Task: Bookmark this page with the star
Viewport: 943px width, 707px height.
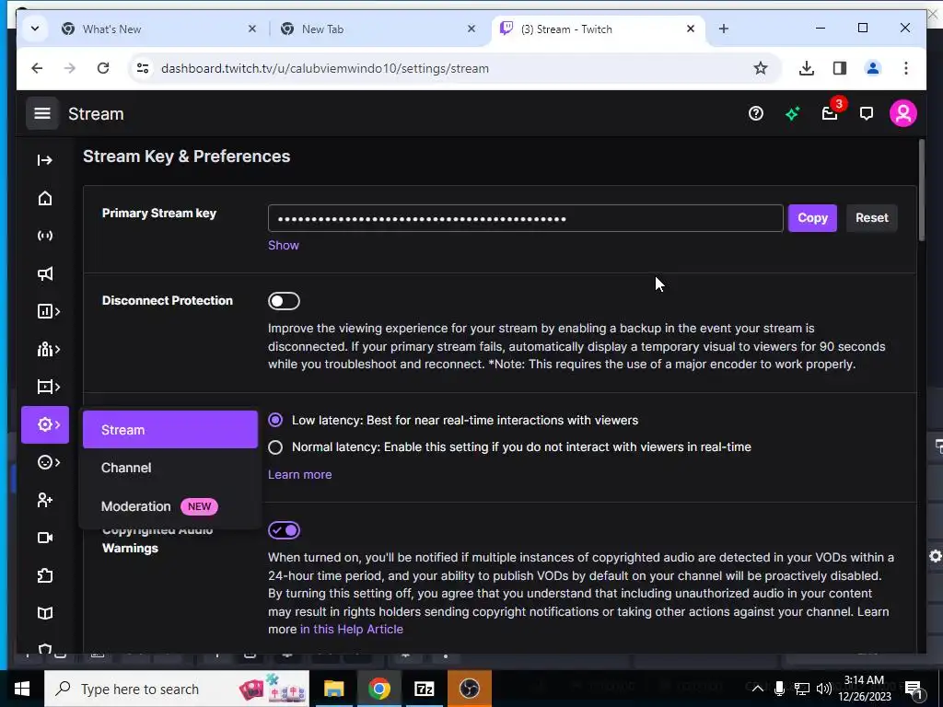Action: 760,68
